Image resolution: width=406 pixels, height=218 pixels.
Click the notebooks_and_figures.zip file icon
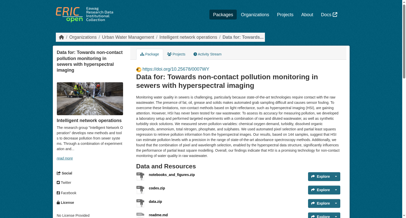(140, 176)
